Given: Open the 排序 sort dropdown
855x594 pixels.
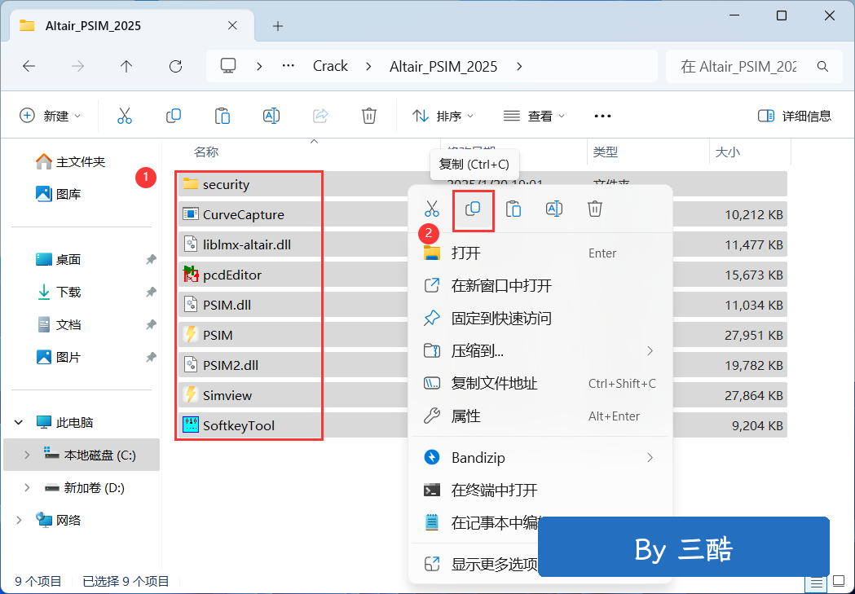Looking at the screenshot, I should point(443,116).
